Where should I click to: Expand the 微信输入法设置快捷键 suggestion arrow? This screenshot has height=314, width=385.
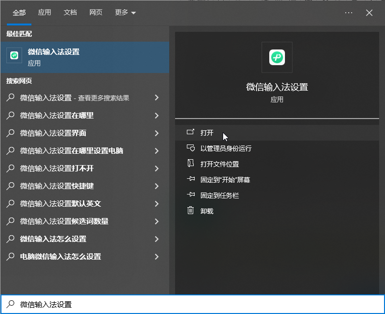point(156,186)
